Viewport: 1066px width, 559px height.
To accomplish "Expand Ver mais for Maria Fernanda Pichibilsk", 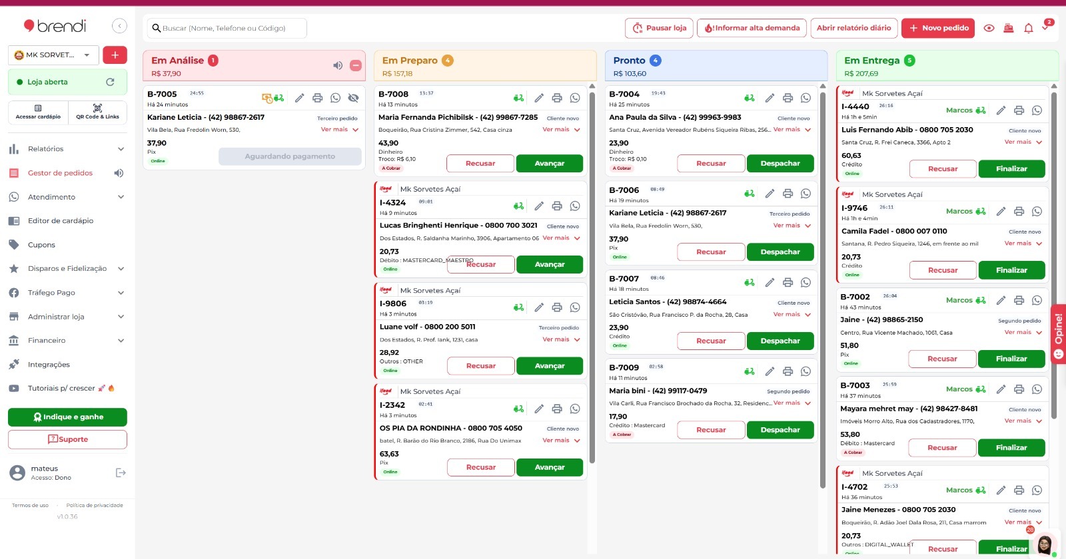I will point(561,130).
